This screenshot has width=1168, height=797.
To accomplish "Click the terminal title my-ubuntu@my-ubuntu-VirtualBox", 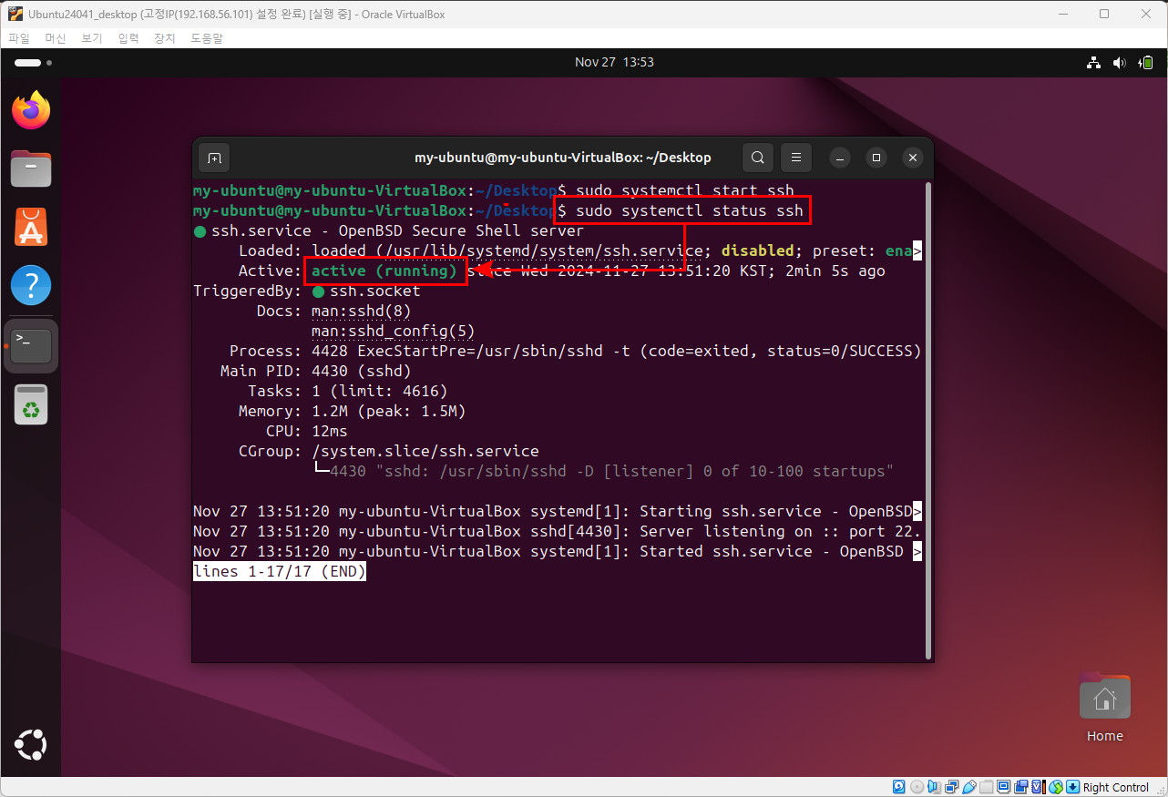I will 562,158.
